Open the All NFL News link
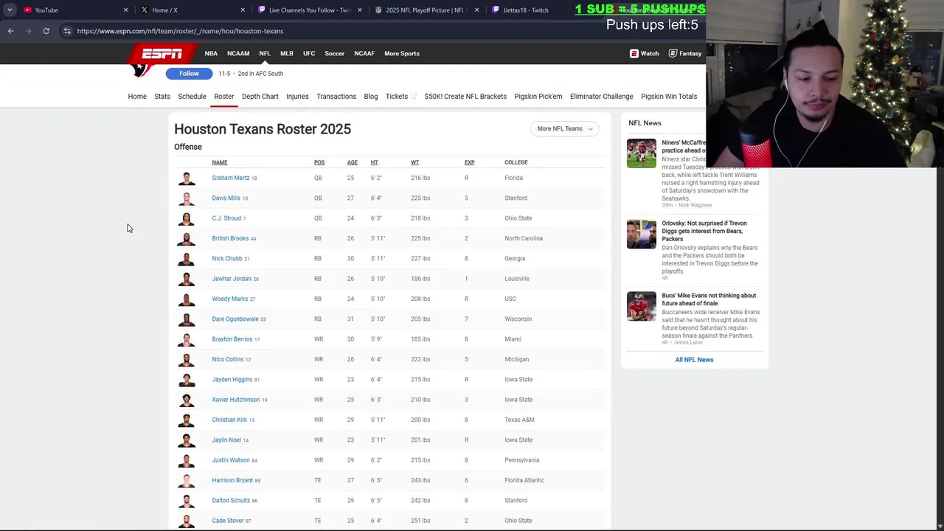 694,360
